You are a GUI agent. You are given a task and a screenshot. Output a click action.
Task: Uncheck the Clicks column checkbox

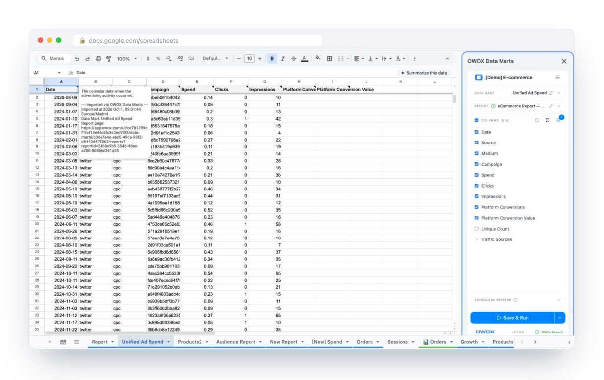pos(477,186)
